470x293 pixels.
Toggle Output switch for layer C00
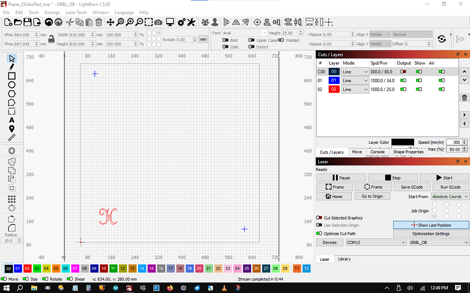coord(403,72)
